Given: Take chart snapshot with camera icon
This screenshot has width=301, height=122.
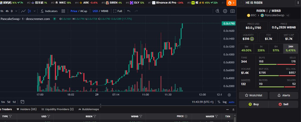Looking at the screenshot, I should click(233, 11).
